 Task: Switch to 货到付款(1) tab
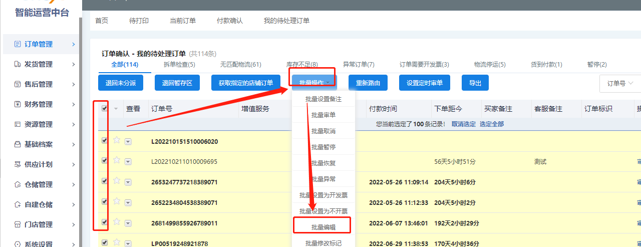(x=546, y=65)
